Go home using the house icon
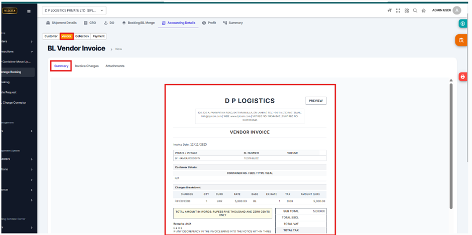Image resolution: width=472 pixels, height=235 pixels. [x=423, y=11]
